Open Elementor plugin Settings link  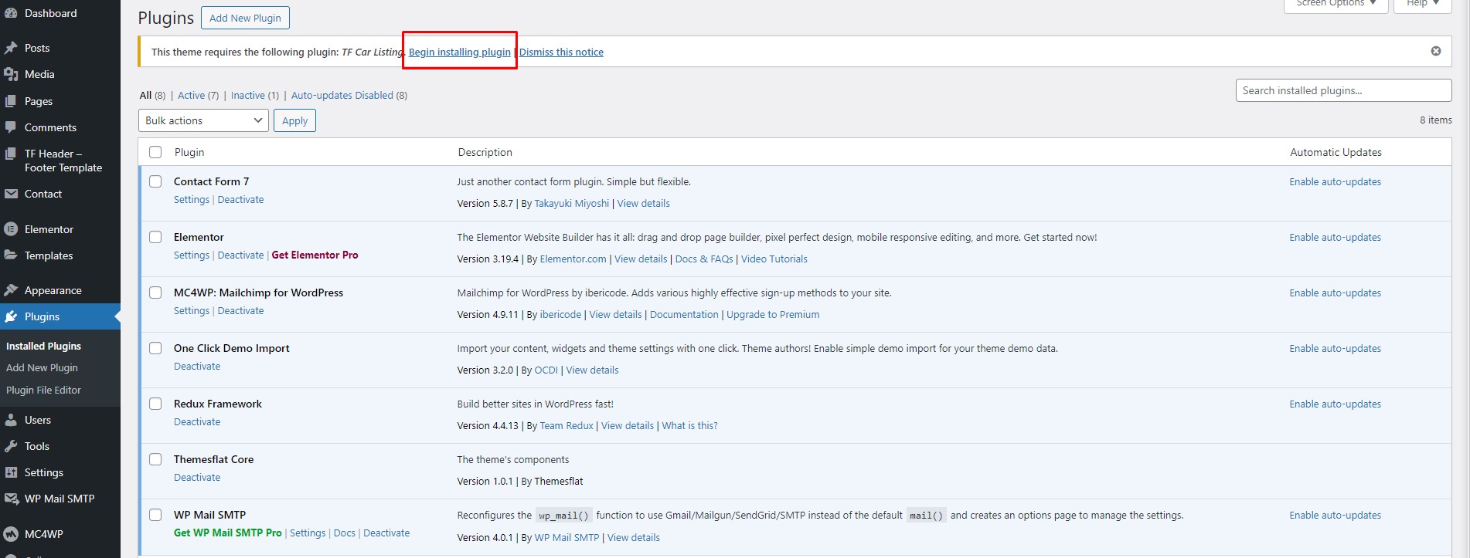[x=192, y=255]
